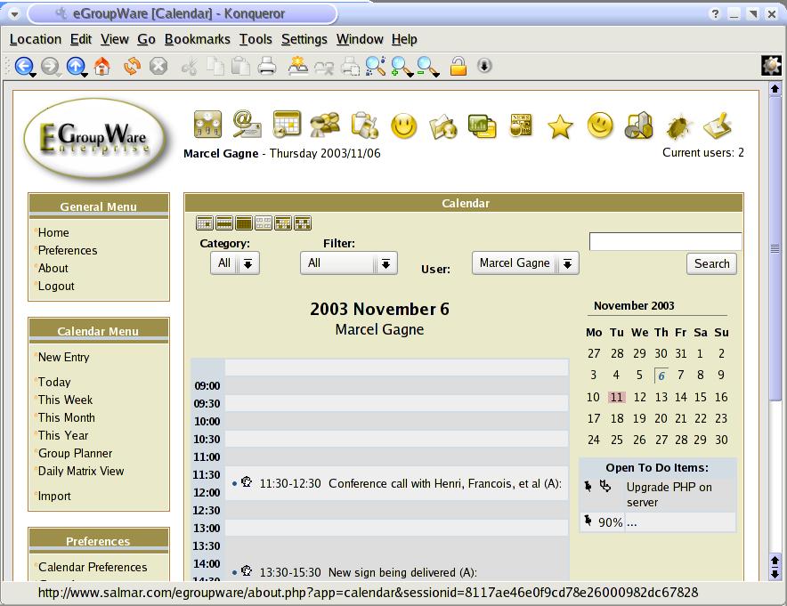The height and width of the screenshot is (606, 787).
Task: Switch to the first calendar view icon
Action: tap(204, 223)
